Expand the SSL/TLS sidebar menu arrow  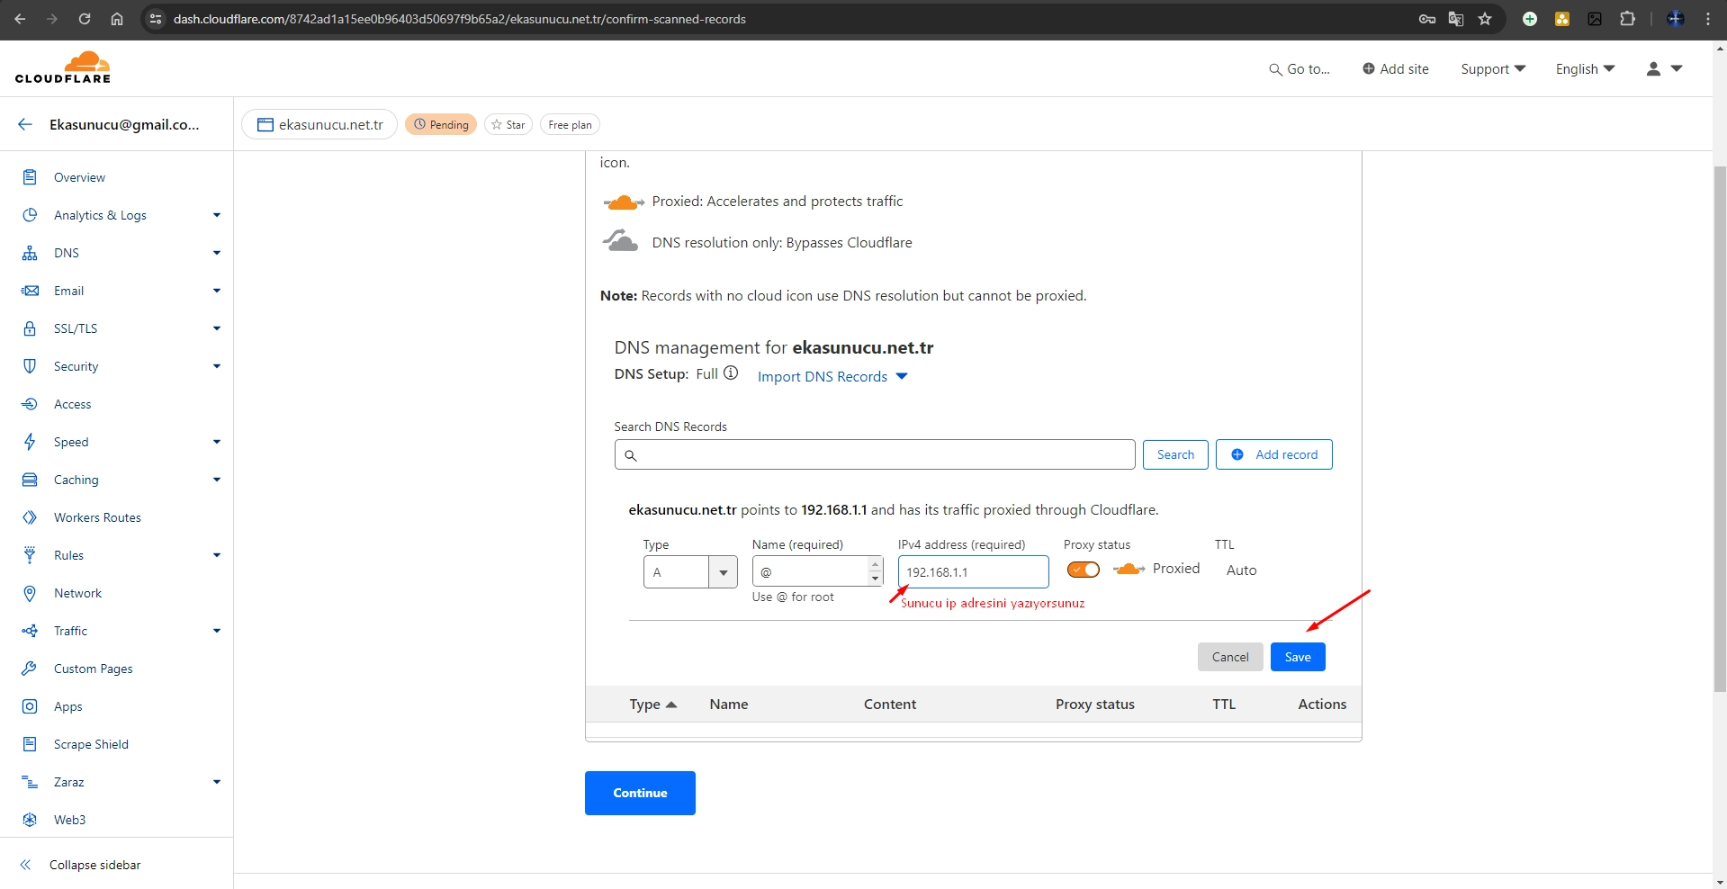217,328
